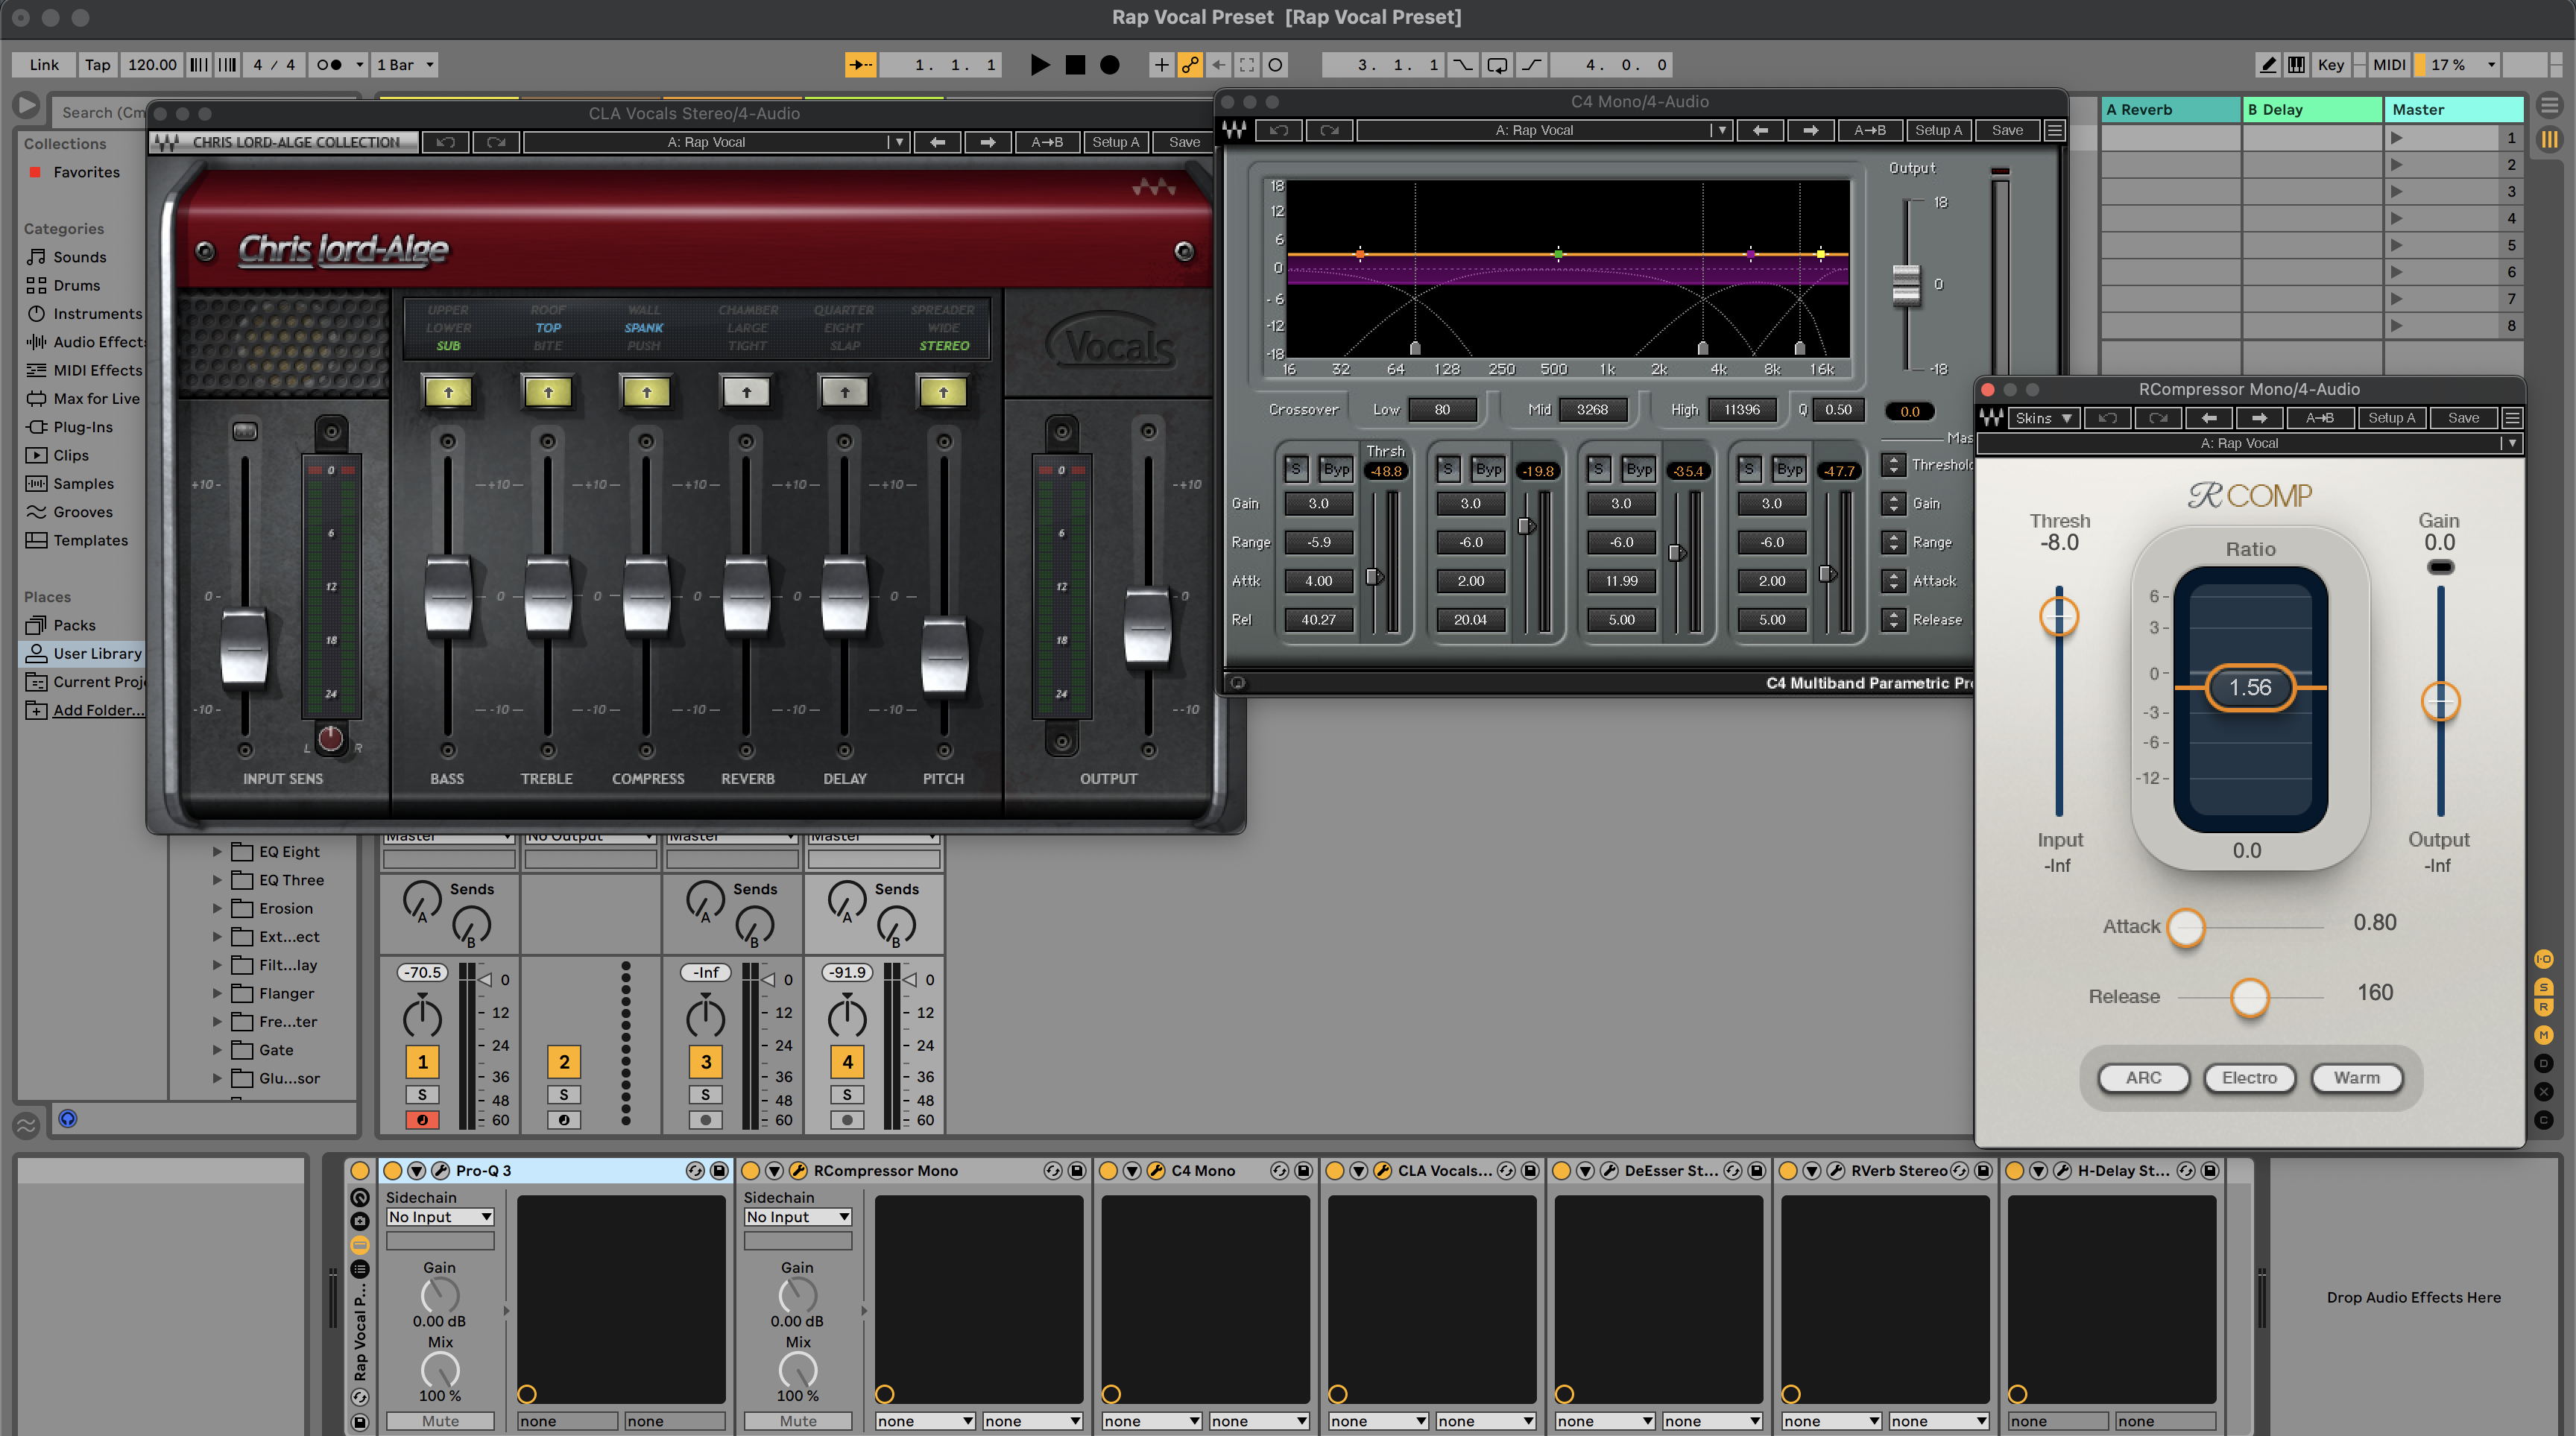Viewport: 2576px width, 1436px height.
Task: Click the tempo field showing 120.00
Action: (x=152, y=65)
